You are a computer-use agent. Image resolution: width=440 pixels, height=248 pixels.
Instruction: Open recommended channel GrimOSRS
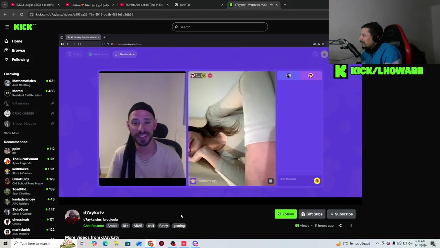point(29,181)
